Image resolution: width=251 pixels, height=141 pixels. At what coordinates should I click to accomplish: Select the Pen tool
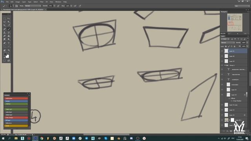(4, 43)
